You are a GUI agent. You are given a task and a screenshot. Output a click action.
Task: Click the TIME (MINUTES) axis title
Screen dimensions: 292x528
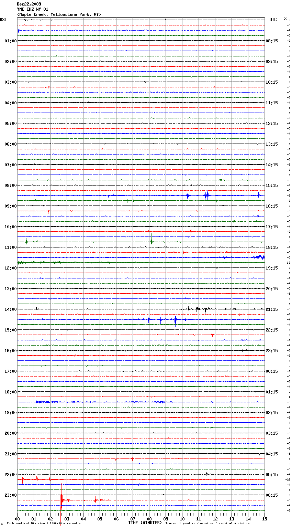coord(145,523)
